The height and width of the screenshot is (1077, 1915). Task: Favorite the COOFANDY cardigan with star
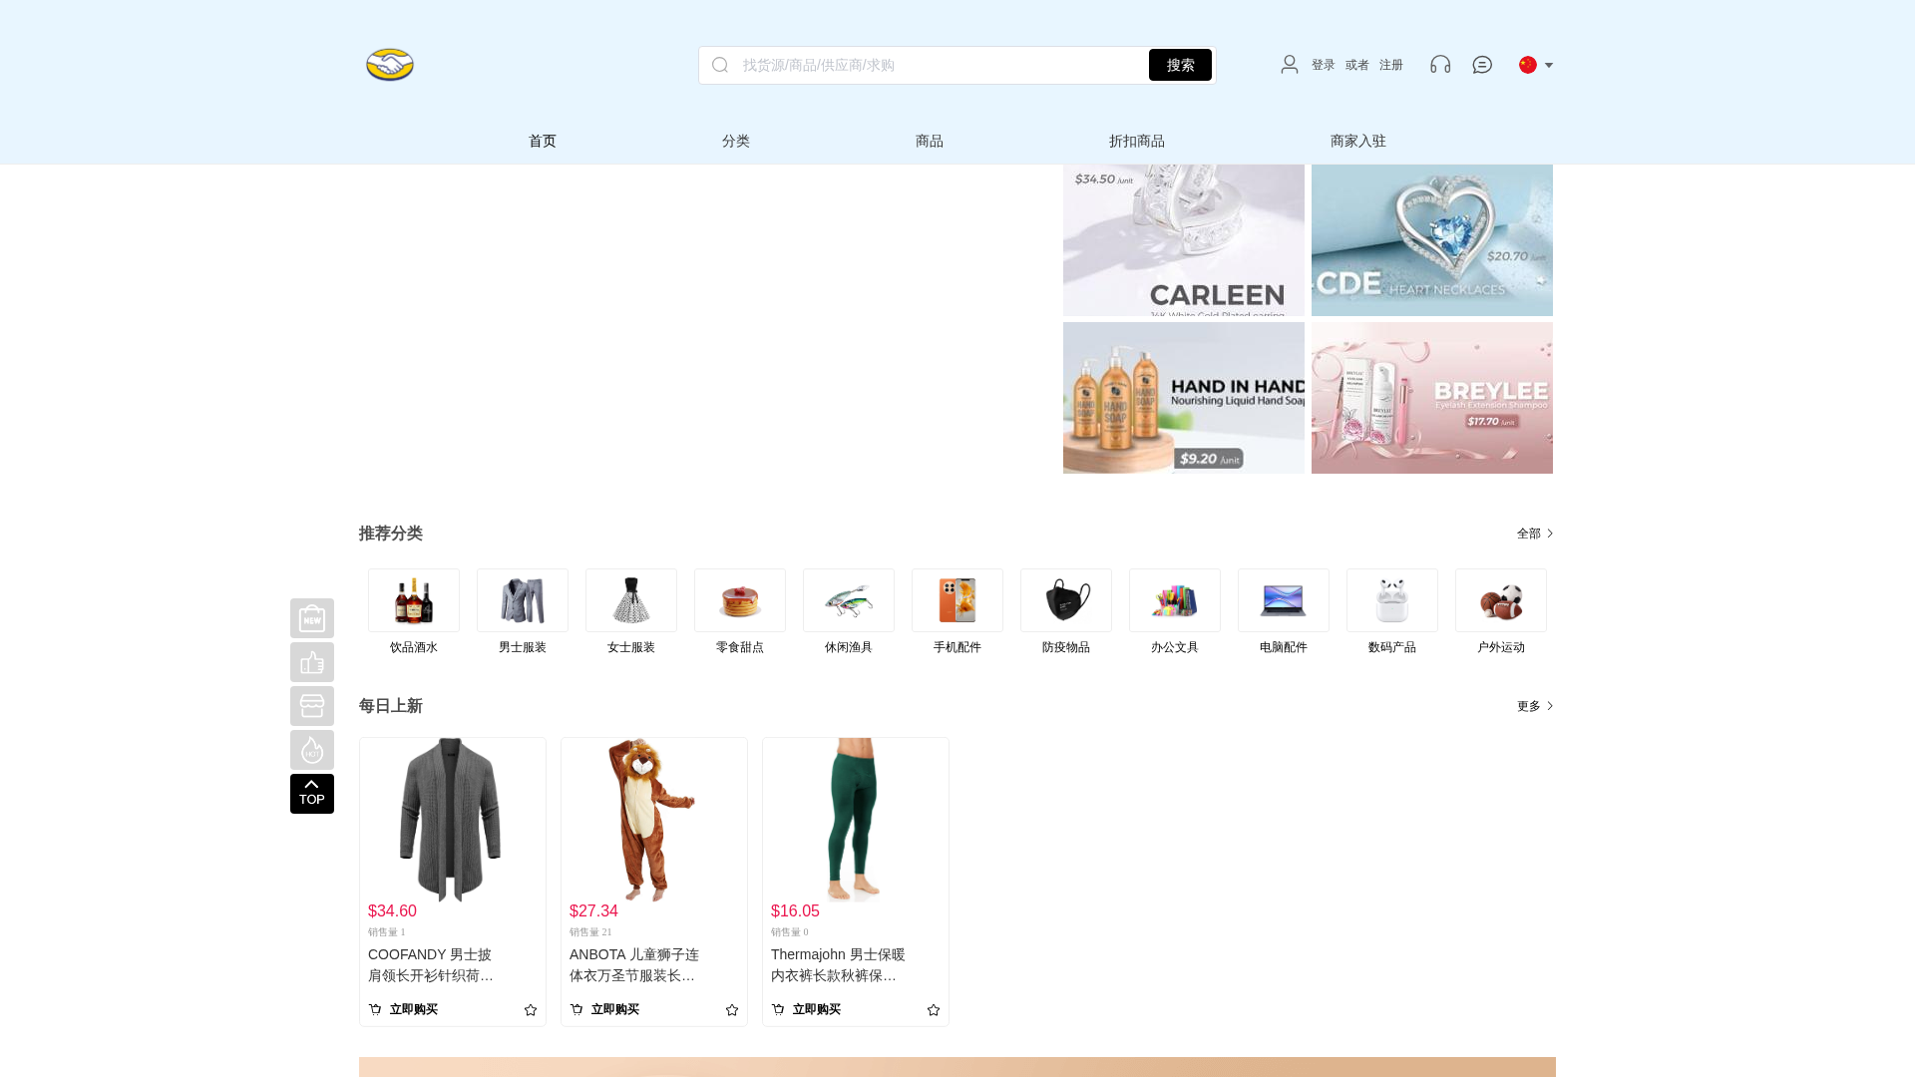[531, 1010]
